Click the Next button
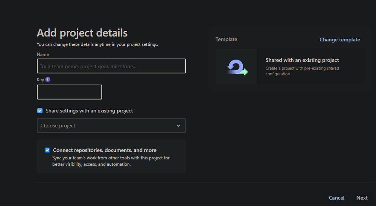This screenshot has width=376, height=206. 362,198
